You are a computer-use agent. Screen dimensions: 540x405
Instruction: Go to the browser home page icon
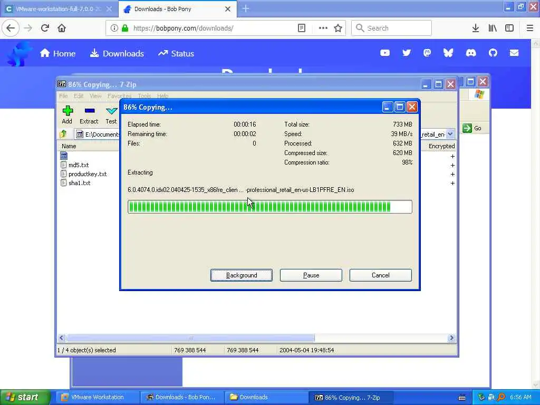click(x=62, y=28)
